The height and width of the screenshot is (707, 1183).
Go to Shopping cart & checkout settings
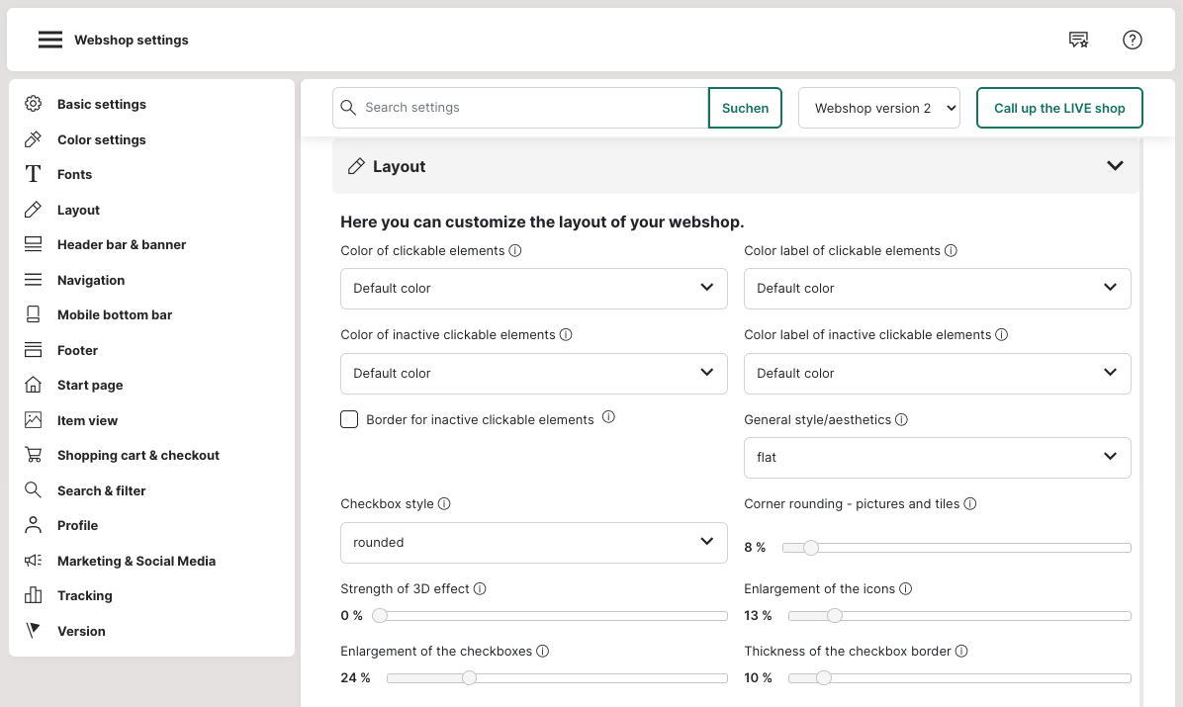(137, 455)
